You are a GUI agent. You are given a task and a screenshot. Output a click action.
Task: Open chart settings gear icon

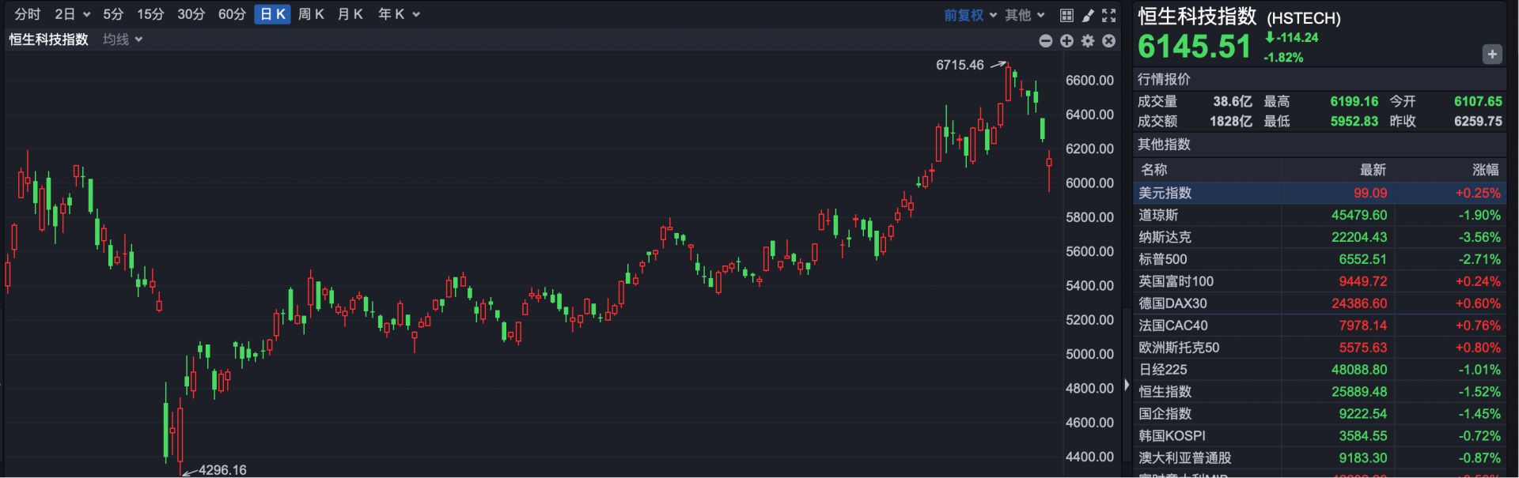1088,40
